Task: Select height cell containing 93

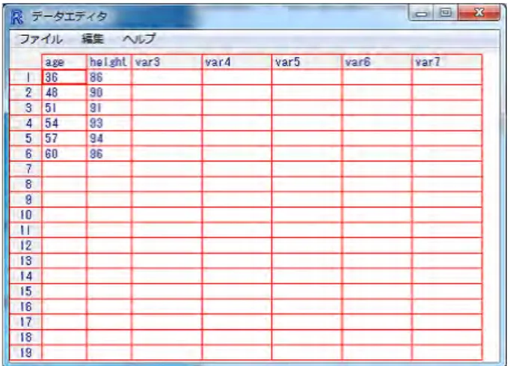Action: coord(109,123)
